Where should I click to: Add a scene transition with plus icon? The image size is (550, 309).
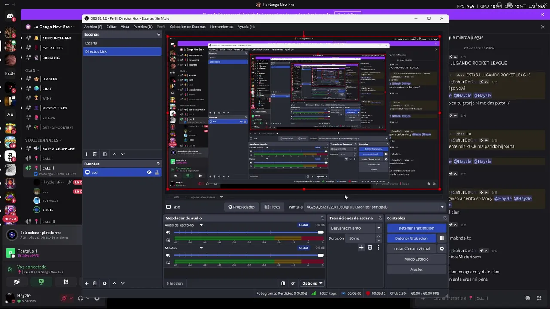[x=361, y=248]
